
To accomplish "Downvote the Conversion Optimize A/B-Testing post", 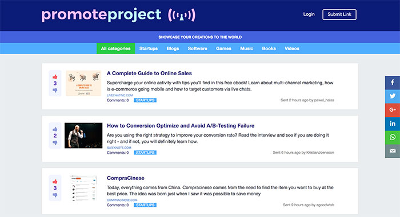I will pyautogui.click(x=55, y=143).
